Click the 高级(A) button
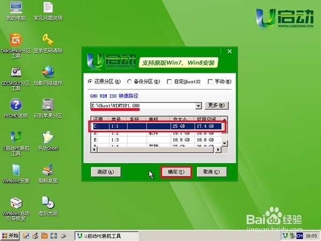The width and height of the screenshot is (321, 241). pos(105,172)
